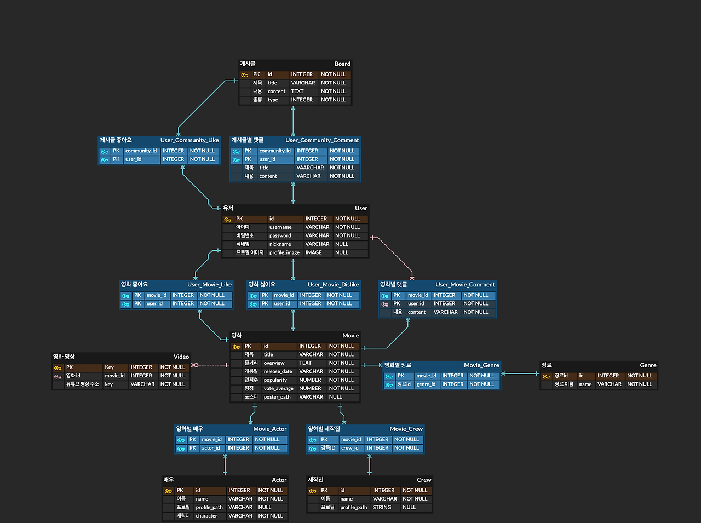Select the 'Crew' table name
This screenshot has height=523, width=701.
coord(424,480)
